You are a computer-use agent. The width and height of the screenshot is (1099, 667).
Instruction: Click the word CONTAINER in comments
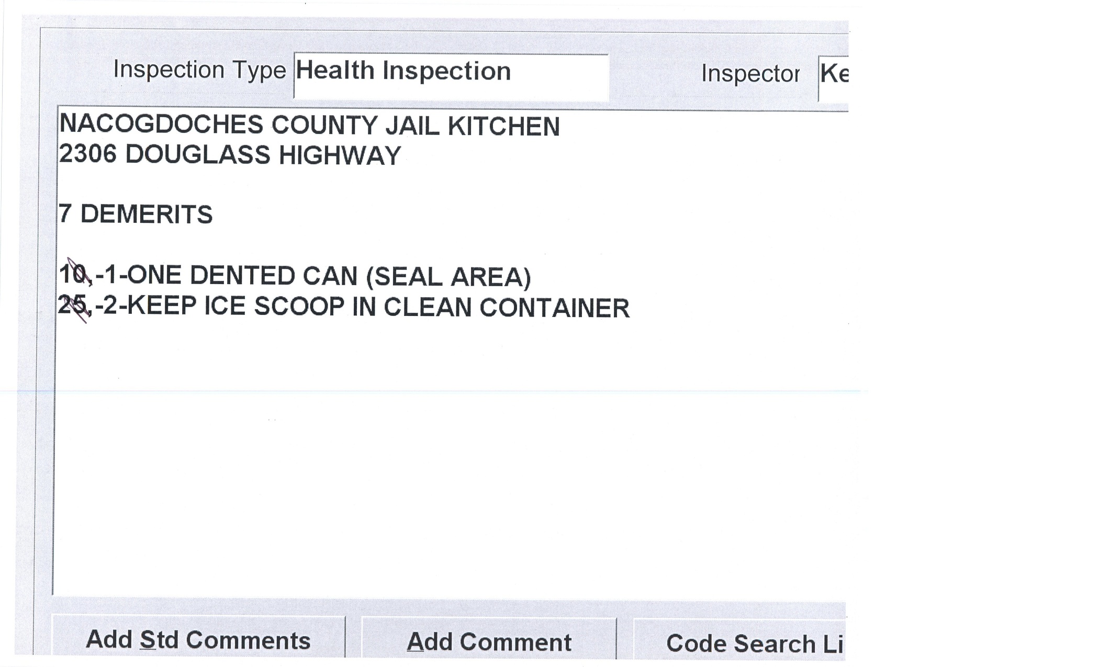[x=554, y=308]
